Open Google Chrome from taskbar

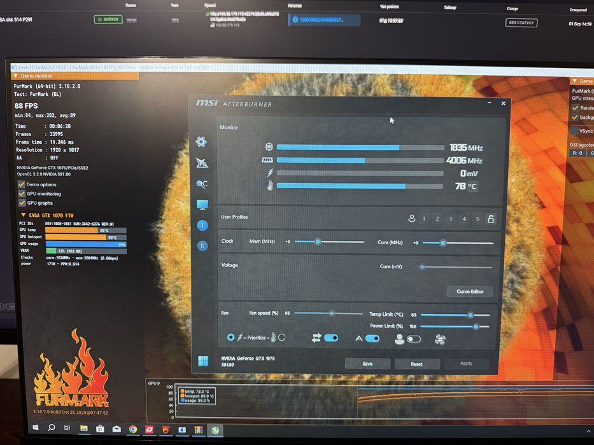(x=133, y=429)
